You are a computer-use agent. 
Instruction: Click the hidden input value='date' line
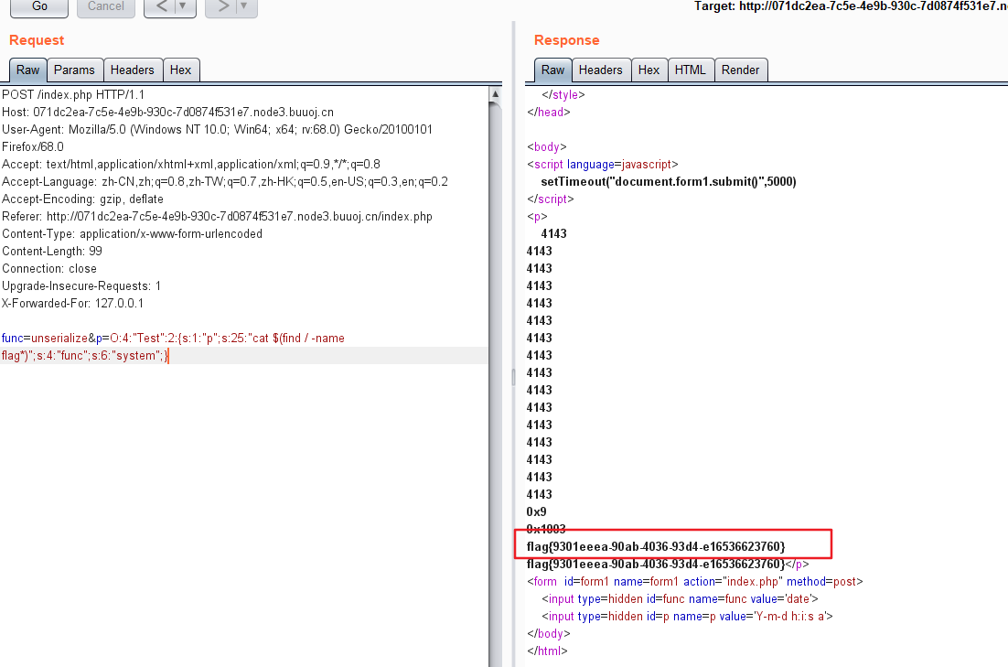(680, 598)
